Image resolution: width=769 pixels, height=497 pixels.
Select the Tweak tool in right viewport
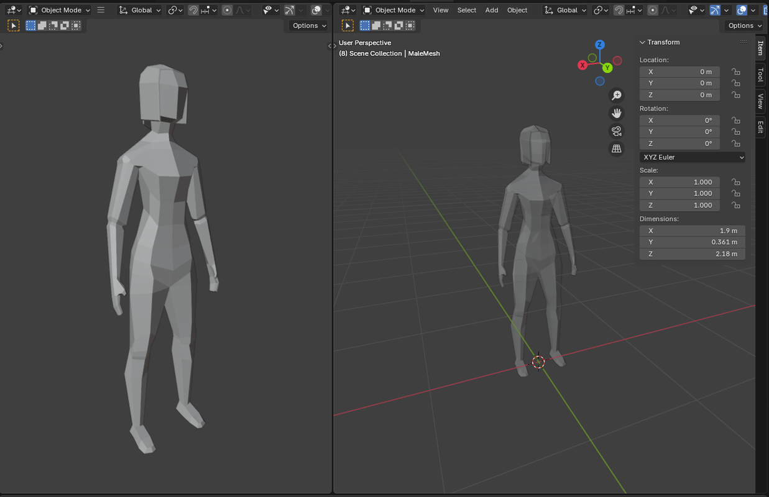tap(348, 25)
